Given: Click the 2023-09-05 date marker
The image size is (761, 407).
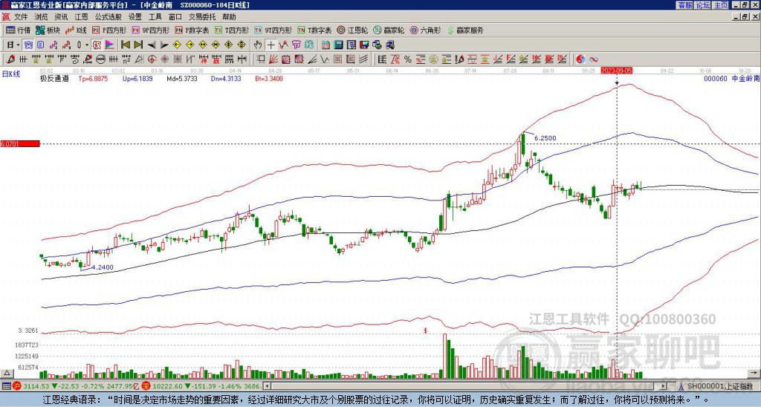Looking at the screenshot, I should pos(616,71).
